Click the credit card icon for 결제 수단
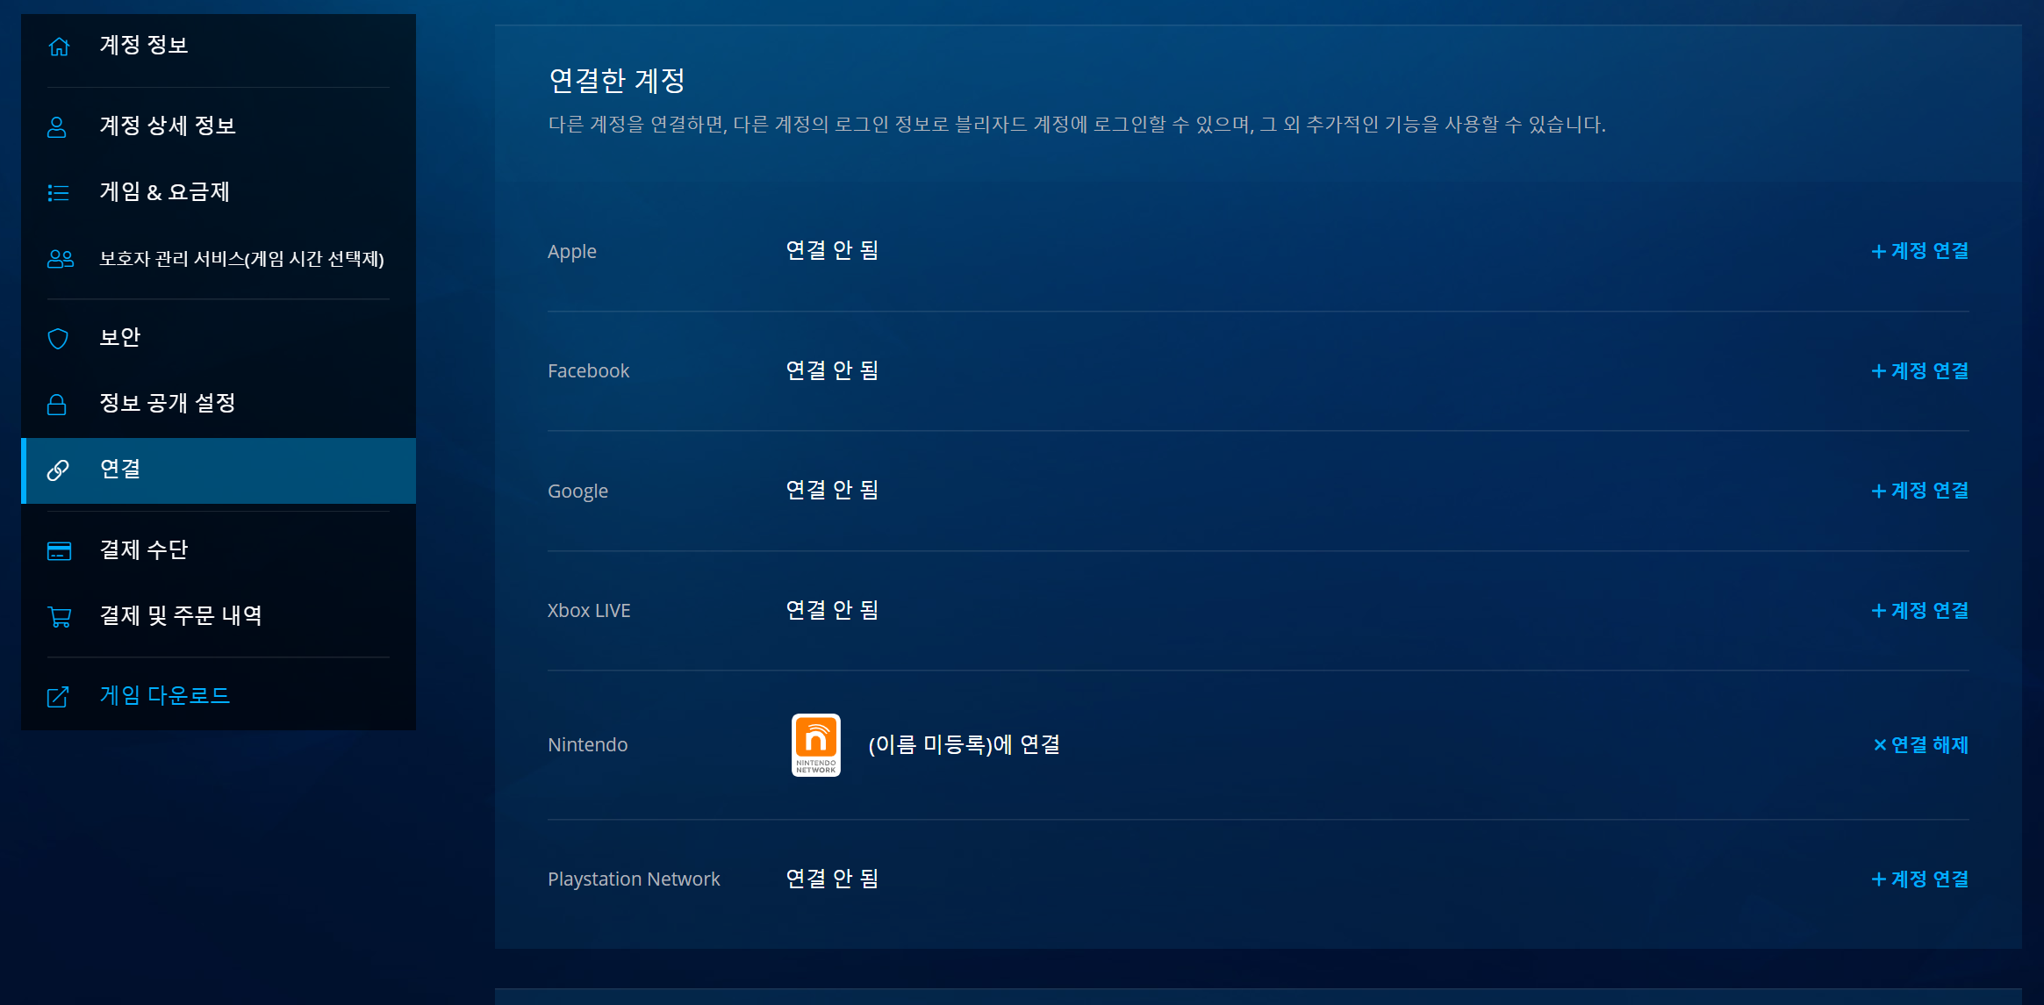This screenshot has width=2044, height=1005. pyautogui.click(x=59, y=551)
